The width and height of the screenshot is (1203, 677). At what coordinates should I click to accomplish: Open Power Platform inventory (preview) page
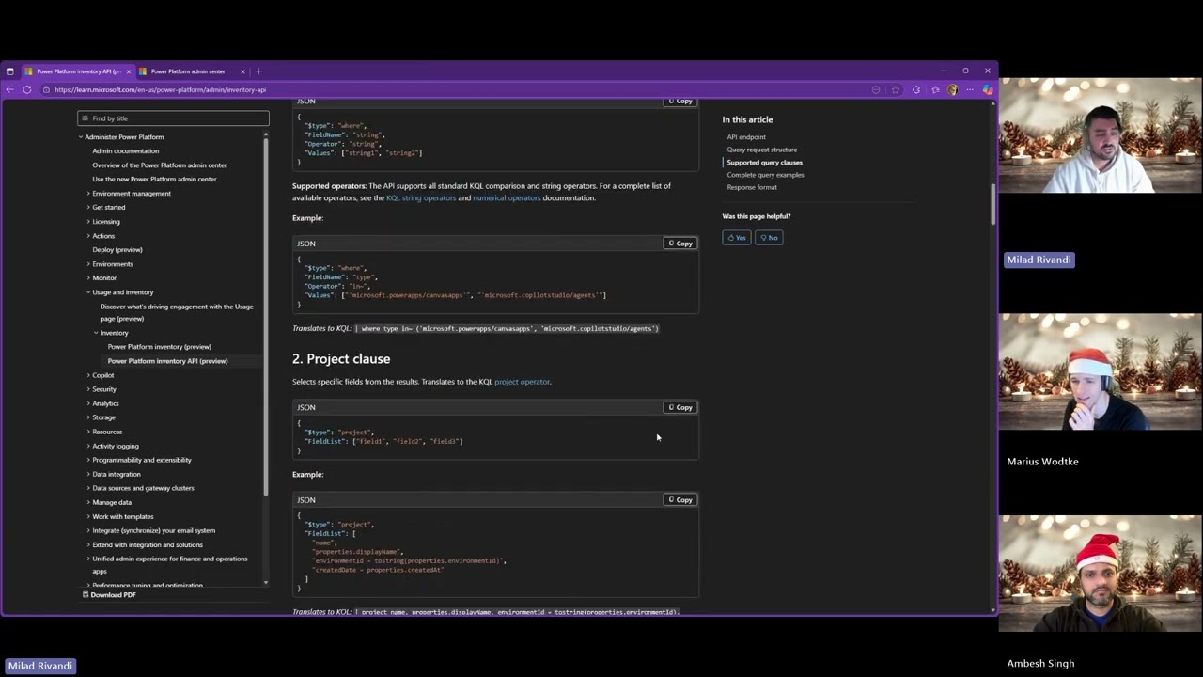159,347
